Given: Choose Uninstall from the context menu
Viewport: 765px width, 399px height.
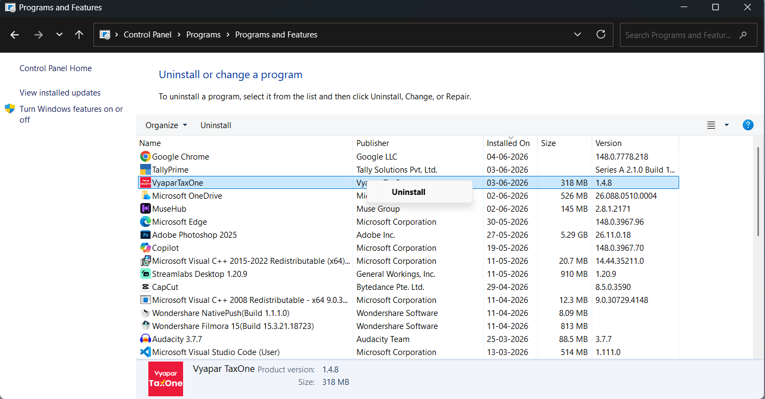Looking at the screenshot, I should (x=409, y=192).
